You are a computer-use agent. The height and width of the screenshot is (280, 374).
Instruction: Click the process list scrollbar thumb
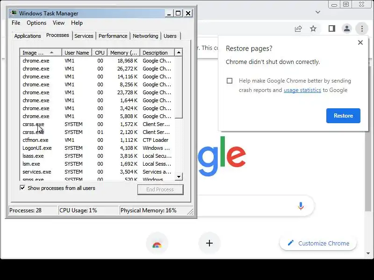[x=179, y=87]
